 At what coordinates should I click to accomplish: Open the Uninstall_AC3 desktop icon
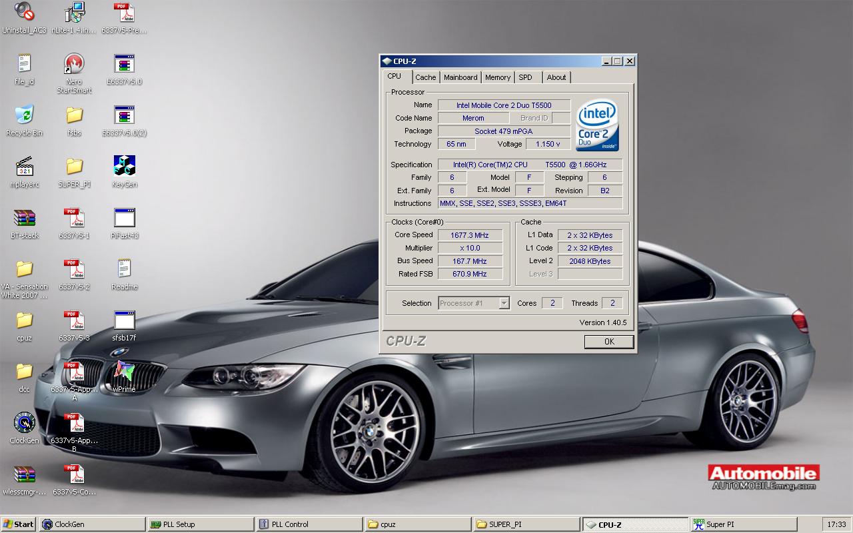pyautogui.click(x=25, y=12)
